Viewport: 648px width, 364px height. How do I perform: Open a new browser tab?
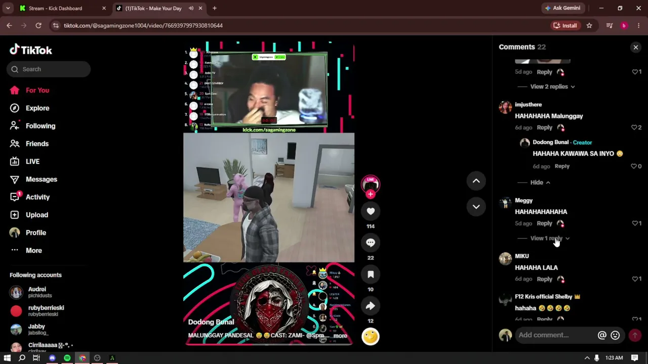tap(215, 8)
